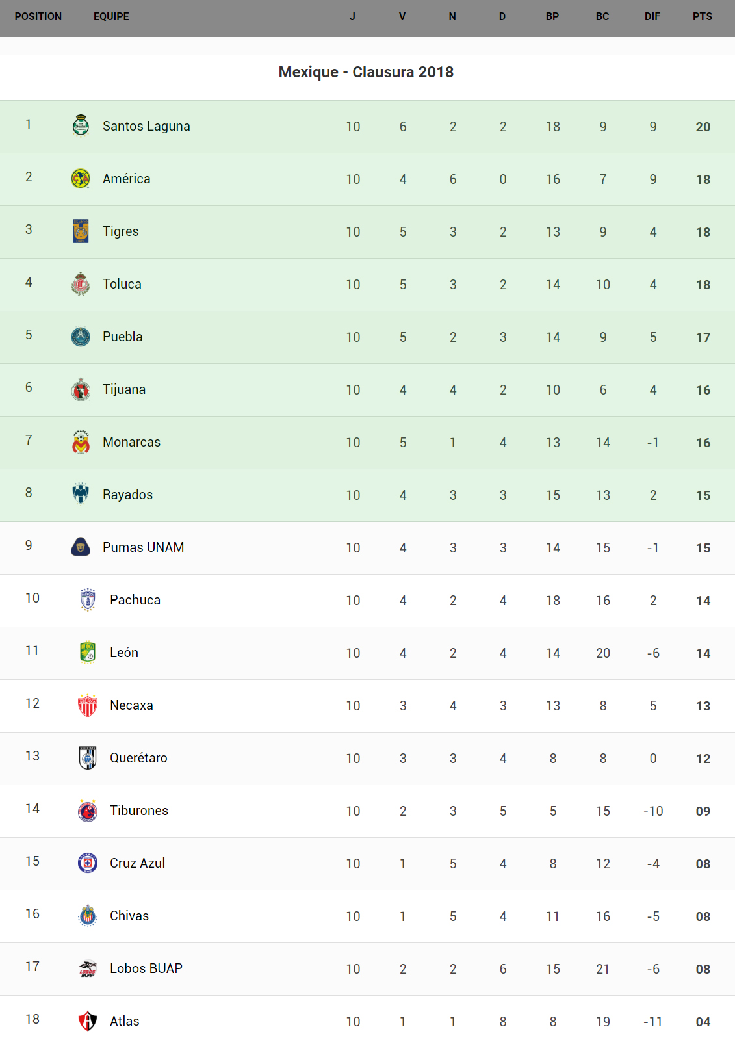Click the Toluca team crest
Screen dimensions: 735x1051
[81, 284]
